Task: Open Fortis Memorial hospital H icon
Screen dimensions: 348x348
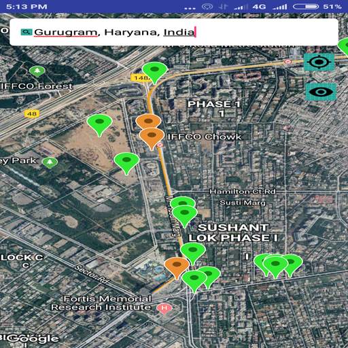Action: click(x=164, y=309)
